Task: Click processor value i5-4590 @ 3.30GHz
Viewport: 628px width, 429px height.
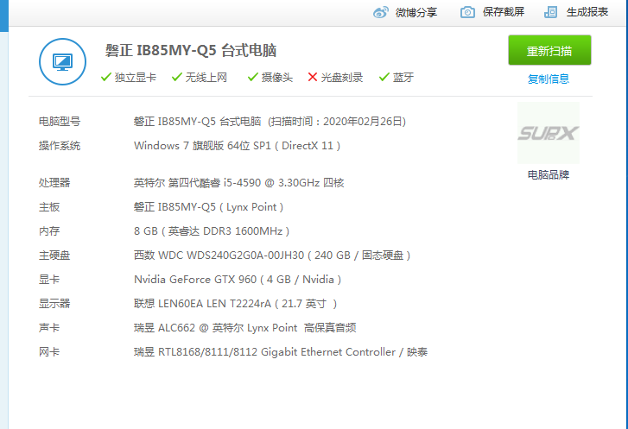Action: [x=238, y=183]
